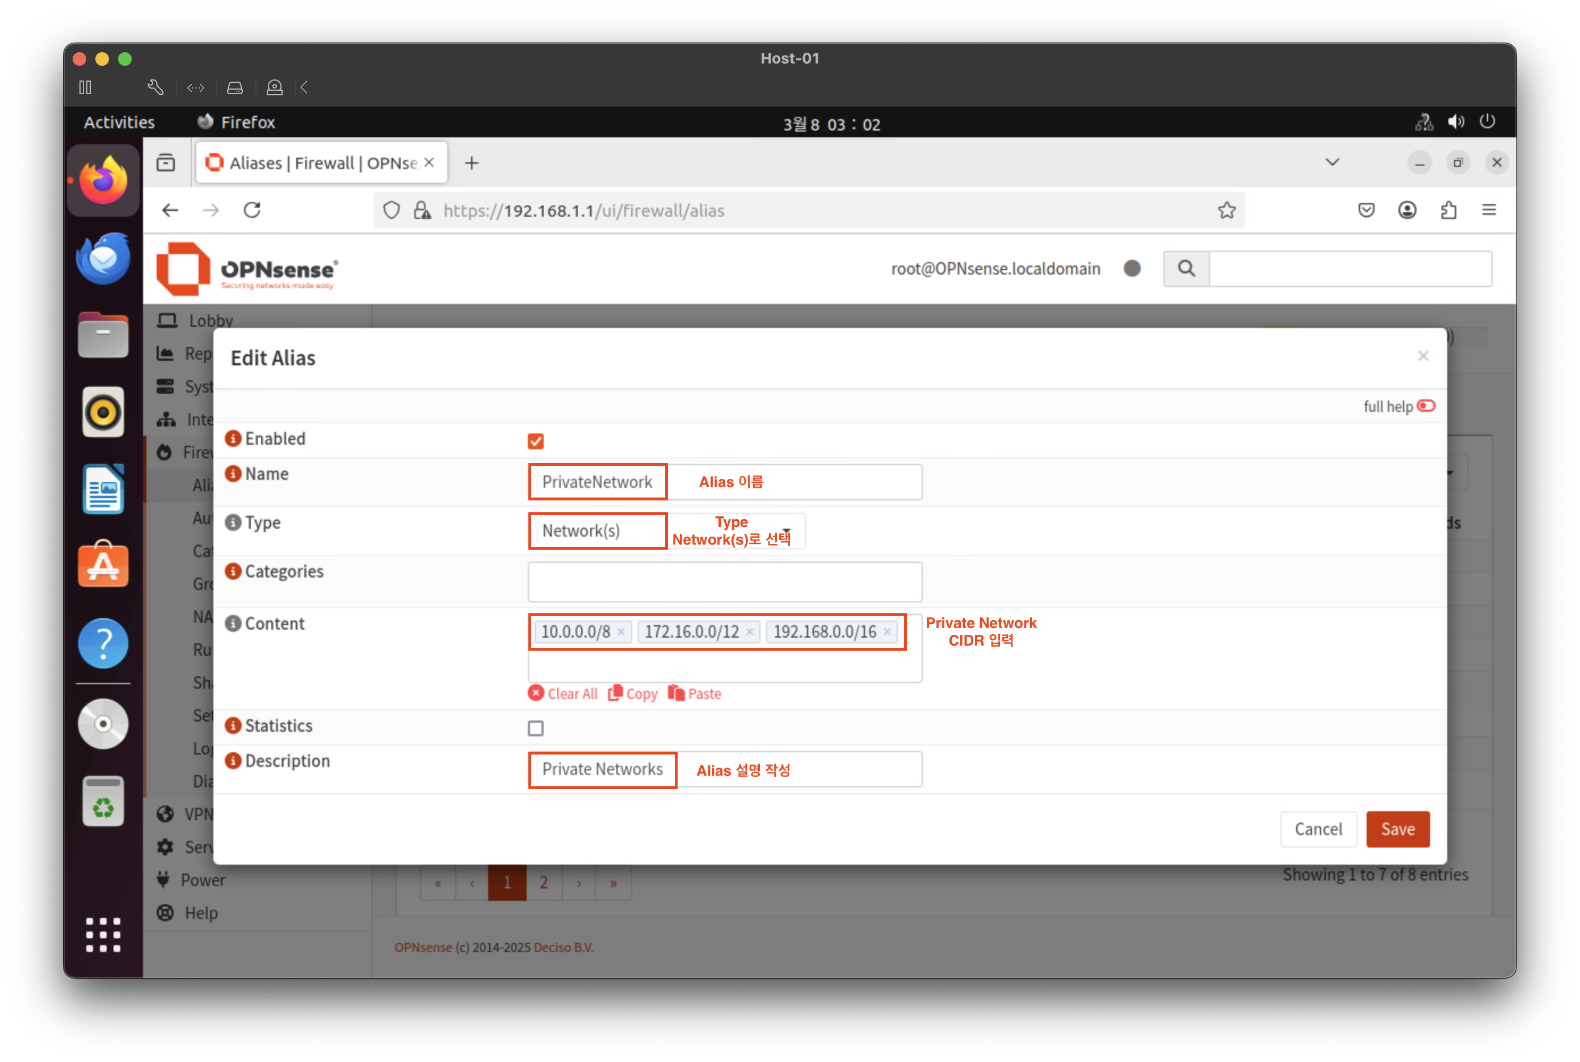
Task: Click the OPNsense search magnifier icon
Action: click(1186, 268)
